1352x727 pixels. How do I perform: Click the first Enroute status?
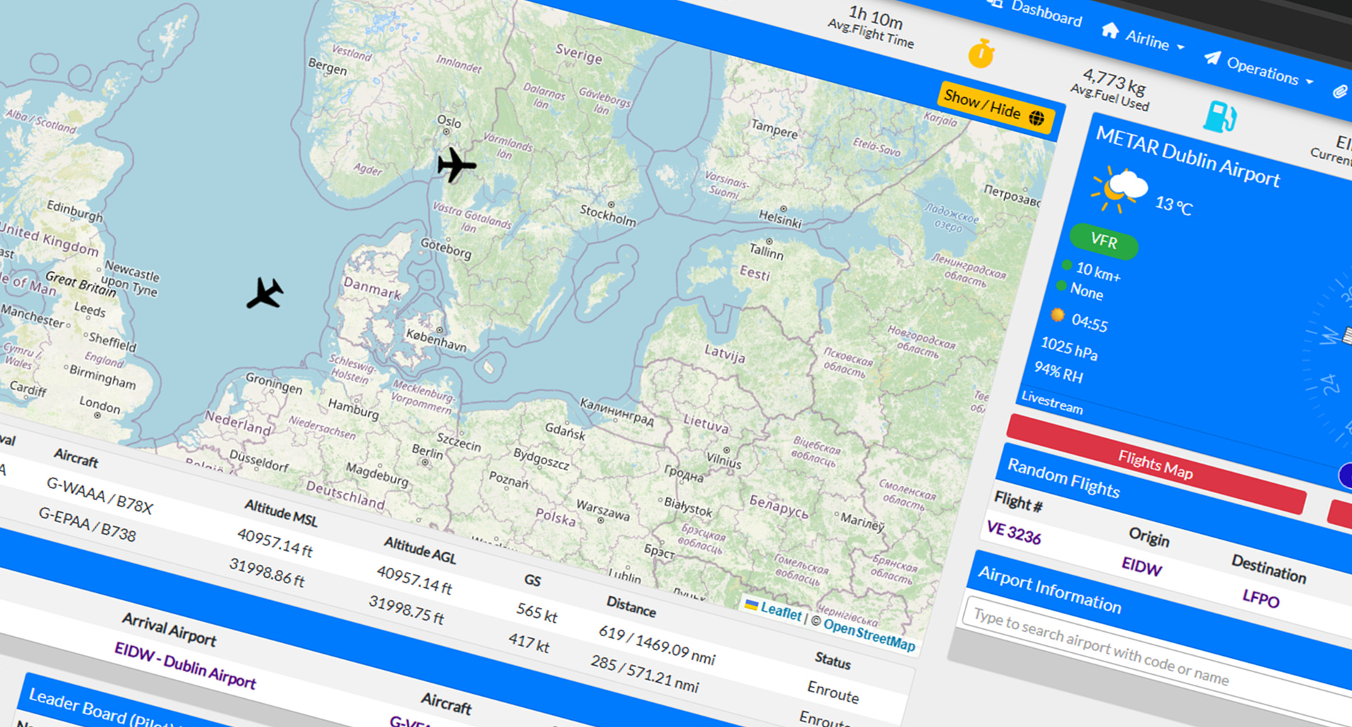tap(833, 691)
